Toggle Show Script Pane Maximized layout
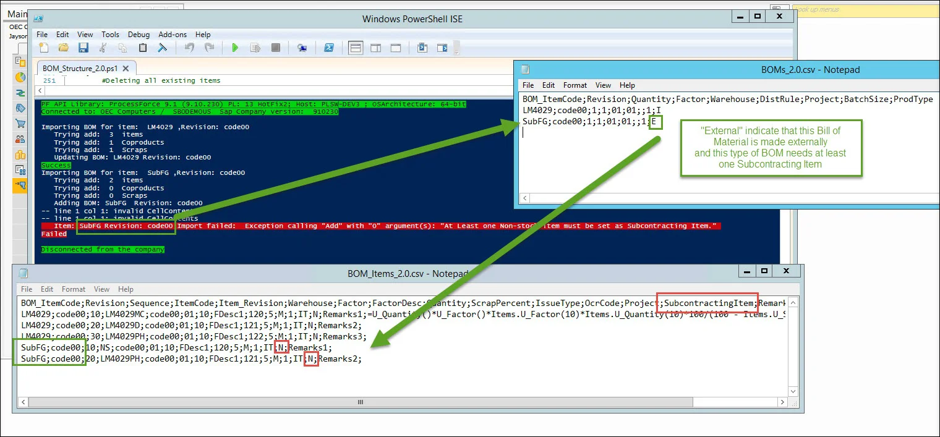940x437 pixels. pyautogui.click(x=395, y=48)
